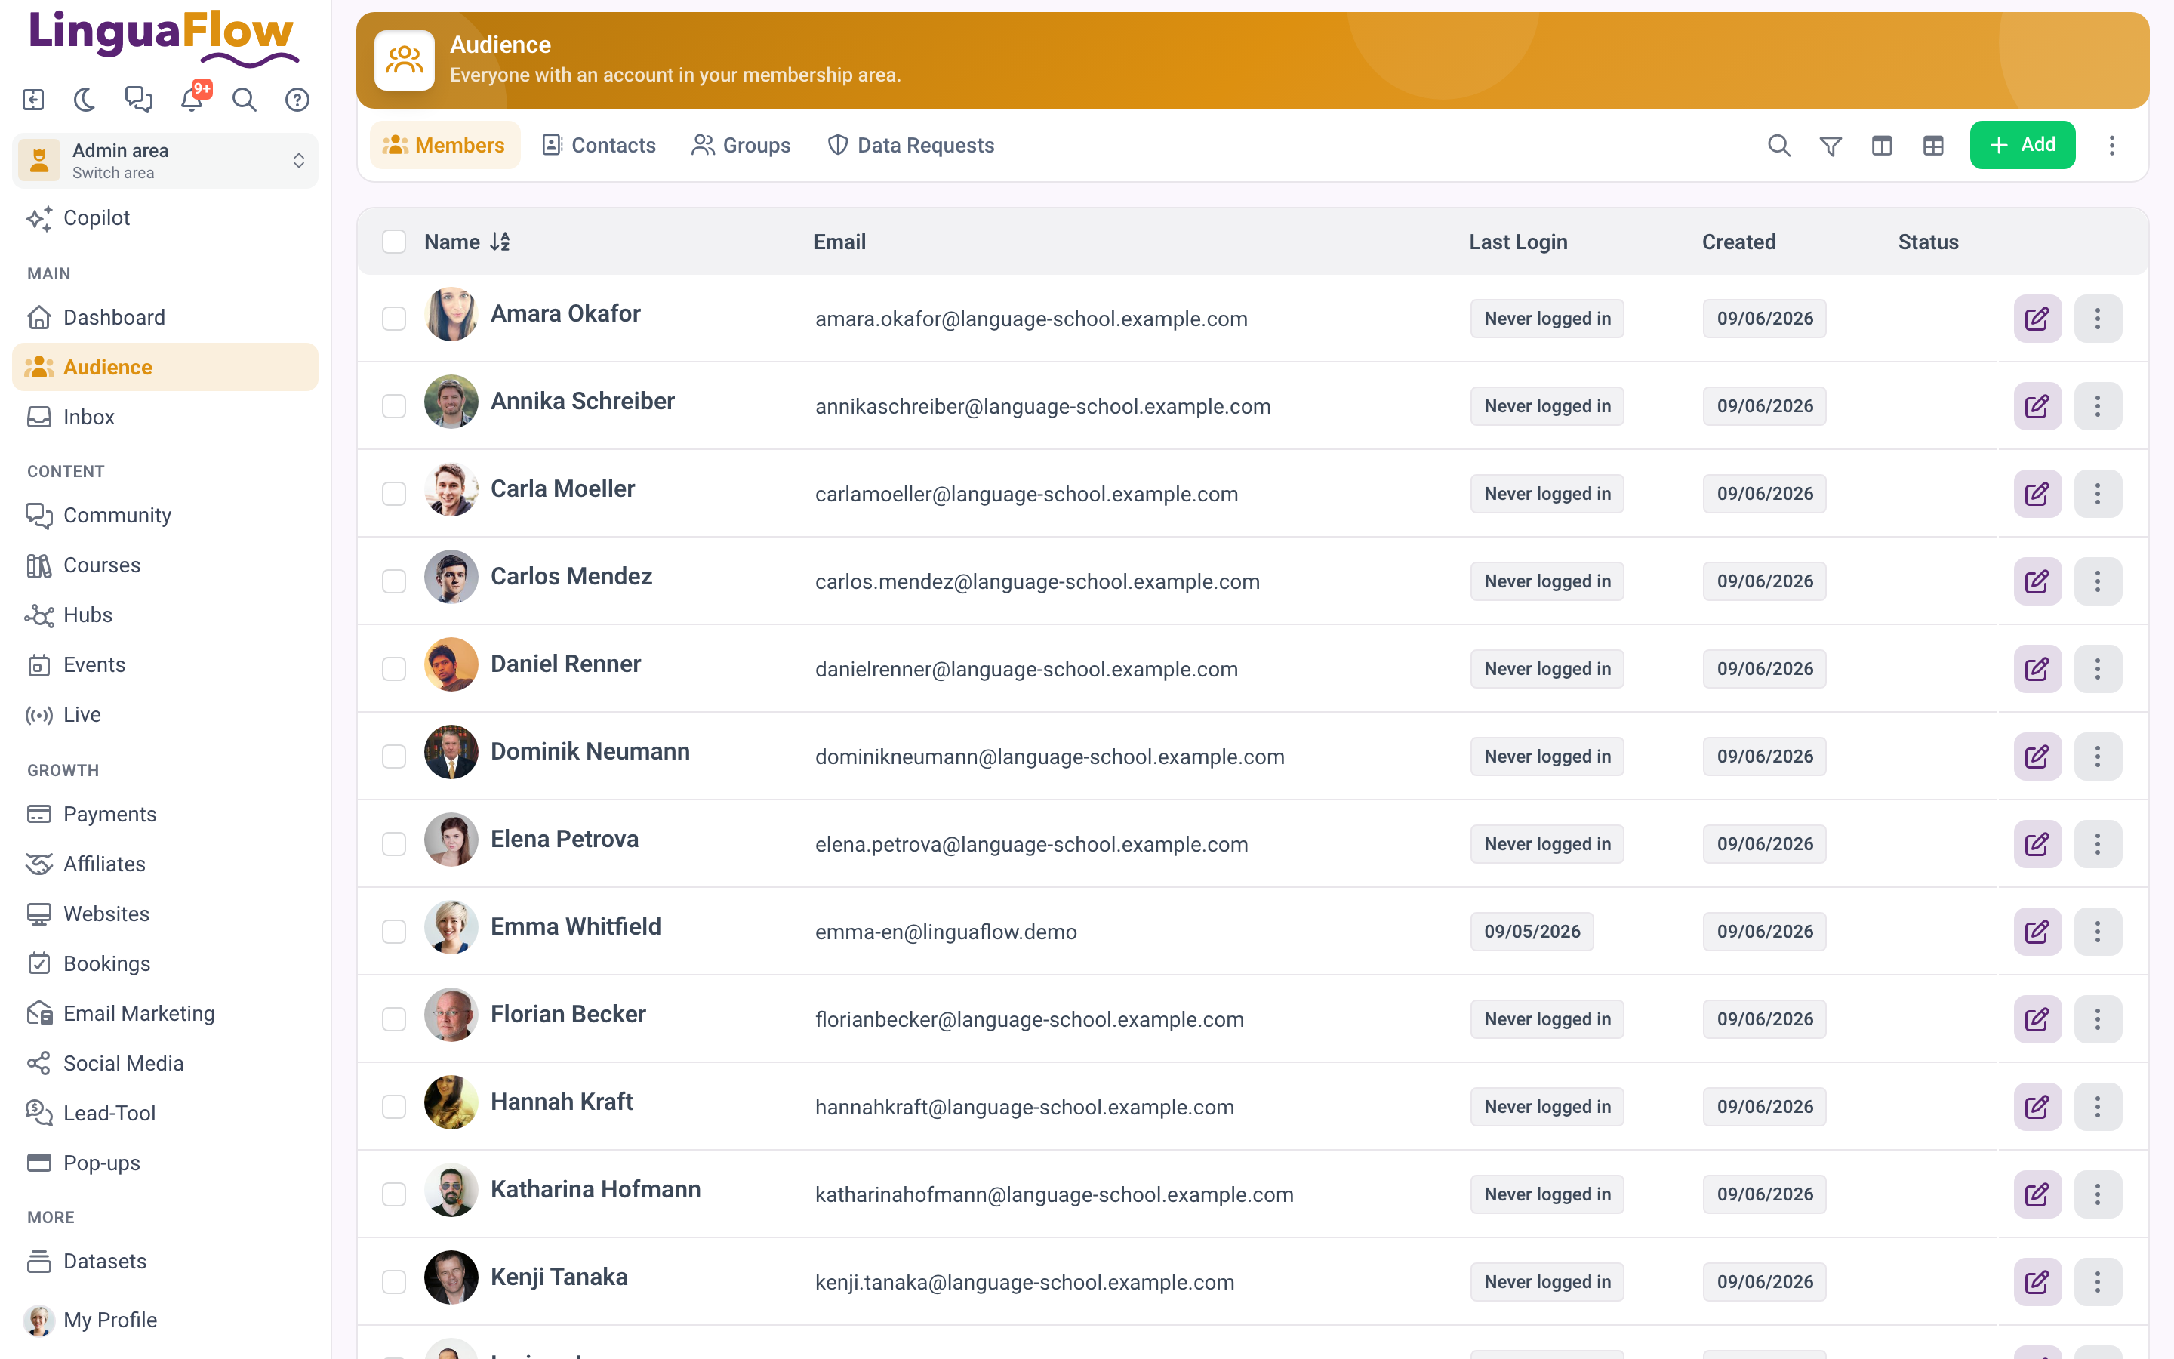Tick the select-all checkbox in table header
The height and width of the screenshot is (1359, 2174).
tap(394, 242)
